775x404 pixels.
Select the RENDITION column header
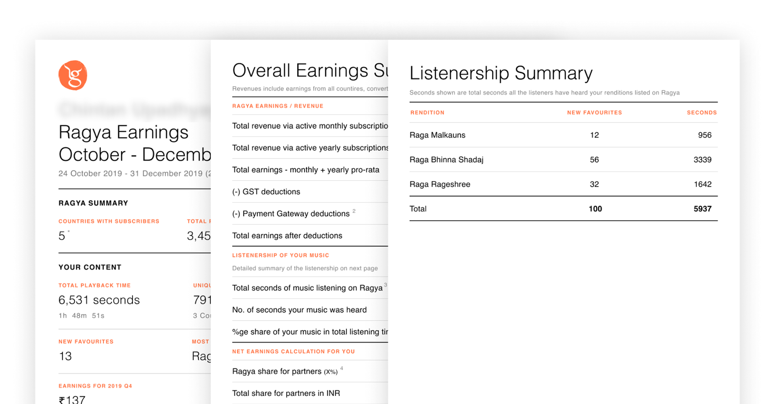pyautogui.click(x=427, y=112)
